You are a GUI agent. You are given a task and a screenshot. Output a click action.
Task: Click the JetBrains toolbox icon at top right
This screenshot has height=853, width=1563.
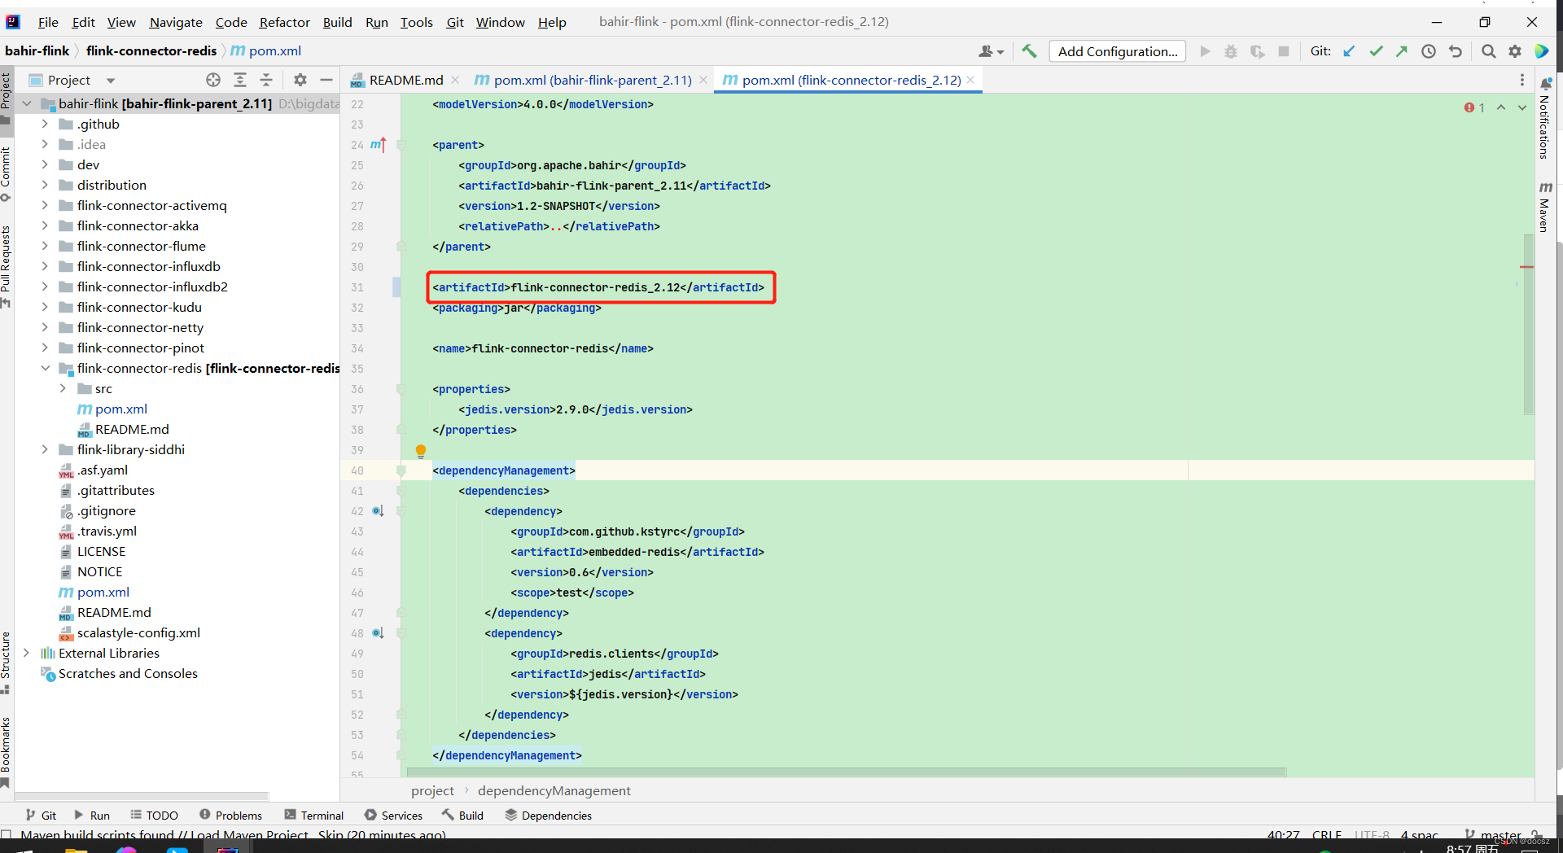[1541, 51]
